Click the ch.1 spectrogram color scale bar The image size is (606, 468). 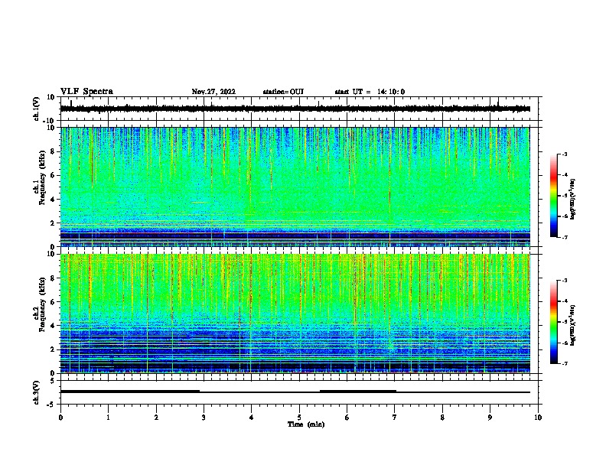tap(554, 196)
